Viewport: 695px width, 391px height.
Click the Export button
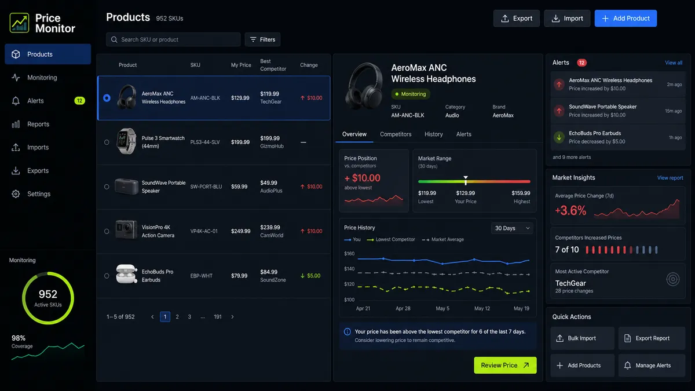coord(517,18)
